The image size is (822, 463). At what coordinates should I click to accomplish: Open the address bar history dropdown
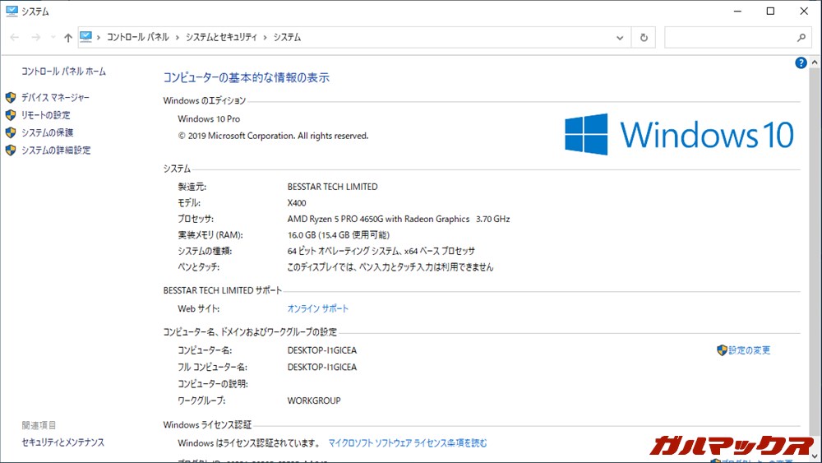[621, 38]
